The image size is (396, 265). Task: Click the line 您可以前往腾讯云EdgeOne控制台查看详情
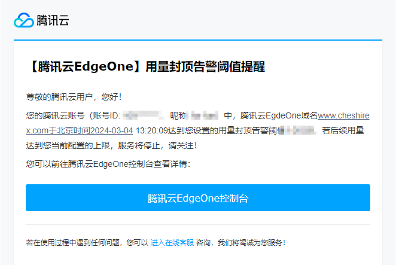point(108,164)
